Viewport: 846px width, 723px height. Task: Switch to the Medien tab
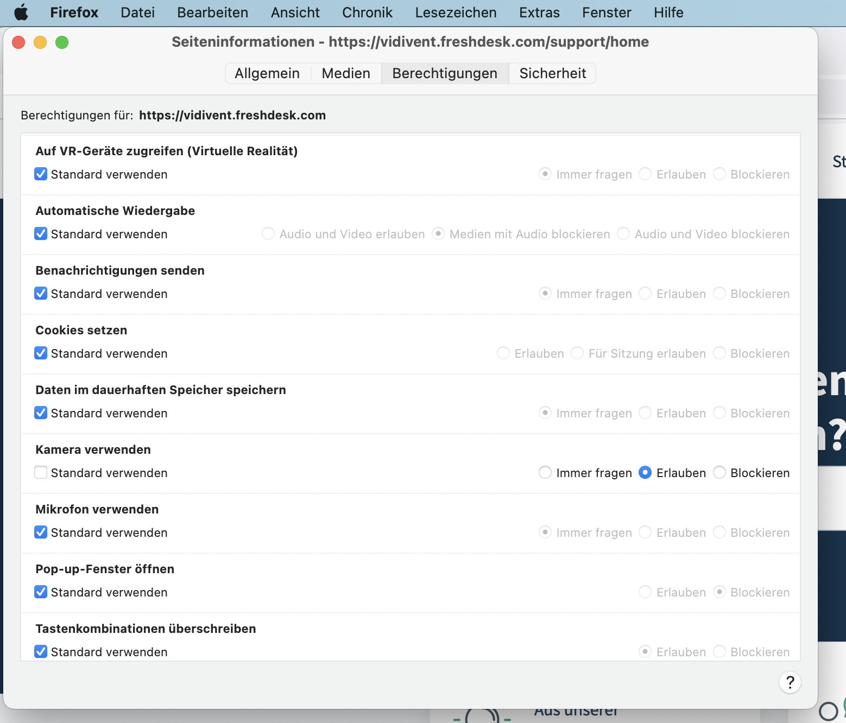[346, 73]
